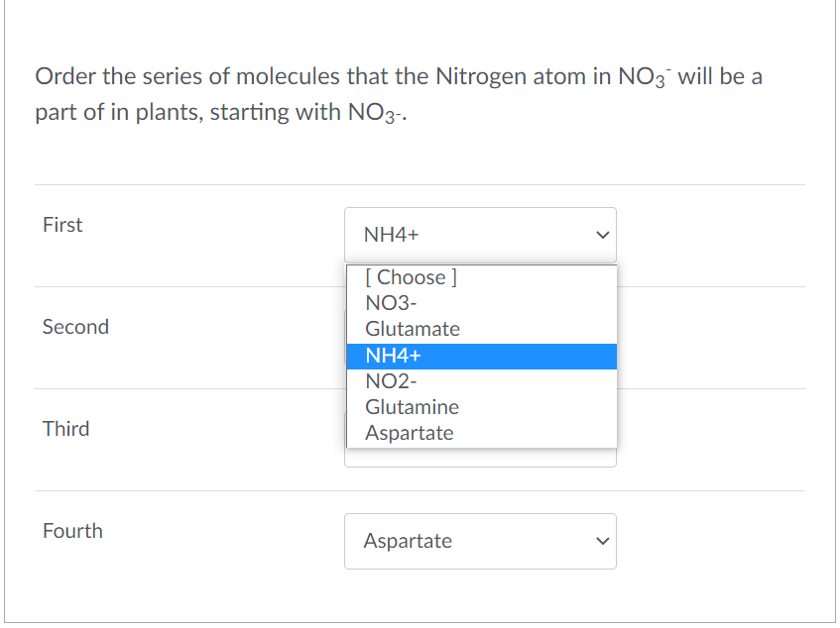
Task: Click the First row label
Action: pyautogui.click(x=62, y=225)
